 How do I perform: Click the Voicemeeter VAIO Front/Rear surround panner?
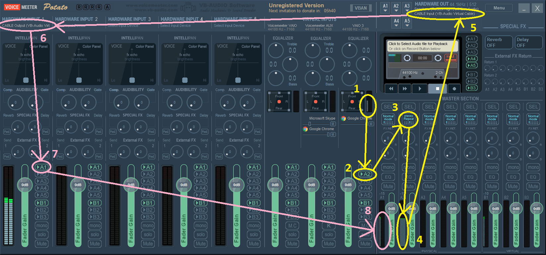tap(279, 102)
